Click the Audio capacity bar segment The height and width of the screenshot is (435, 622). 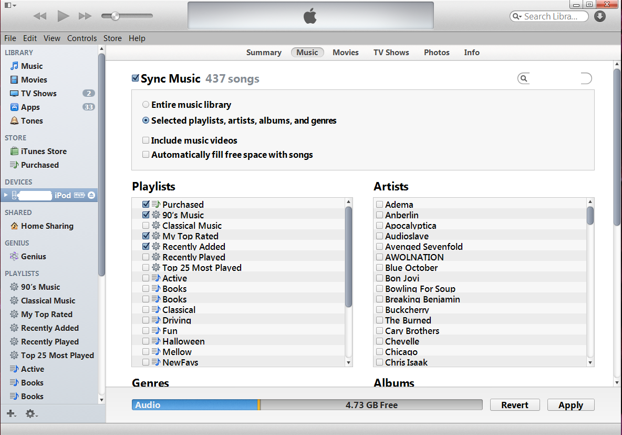(x=194, y=405)
